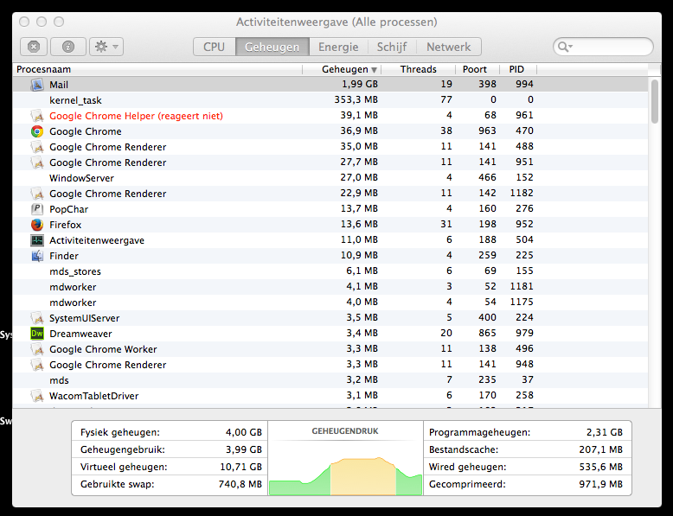Sort by the Threads column header
673x516 pixels.
[418, 69]
